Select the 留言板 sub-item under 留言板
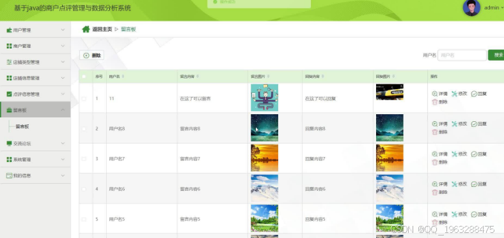Screen dimensions: 504x238 (22, 127)
